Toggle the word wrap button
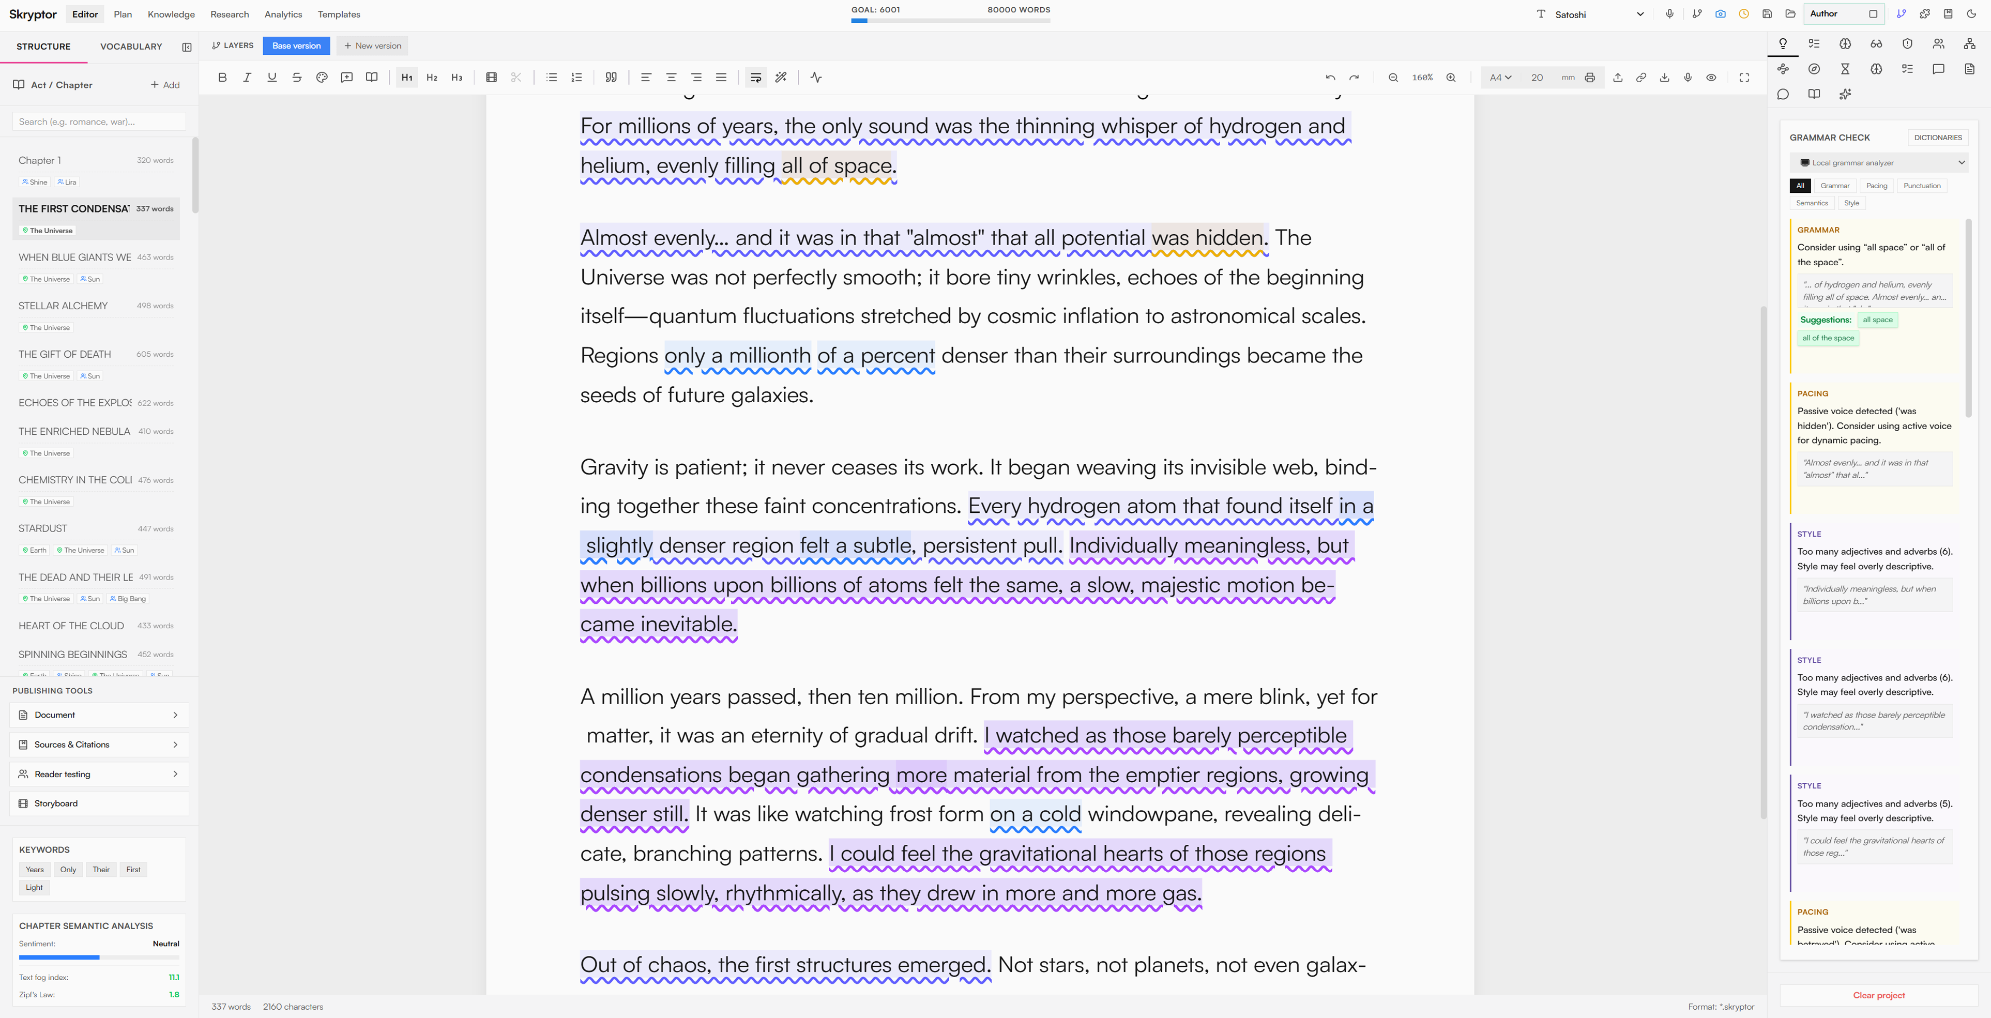This screenshot has height=1018, width=1991. tap(756, 78)
